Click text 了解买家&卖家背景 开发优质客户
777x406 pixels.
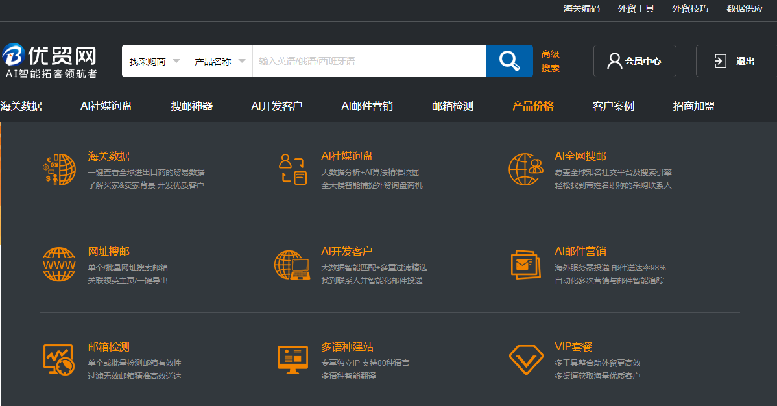click(x=146, y=185)
